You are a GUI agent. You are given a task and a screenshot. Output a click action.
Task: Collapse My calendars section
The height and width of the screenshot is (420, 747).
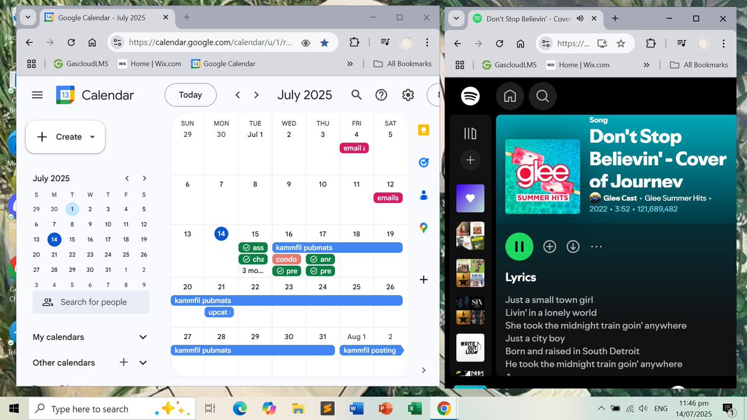click(x=143, y=337)
